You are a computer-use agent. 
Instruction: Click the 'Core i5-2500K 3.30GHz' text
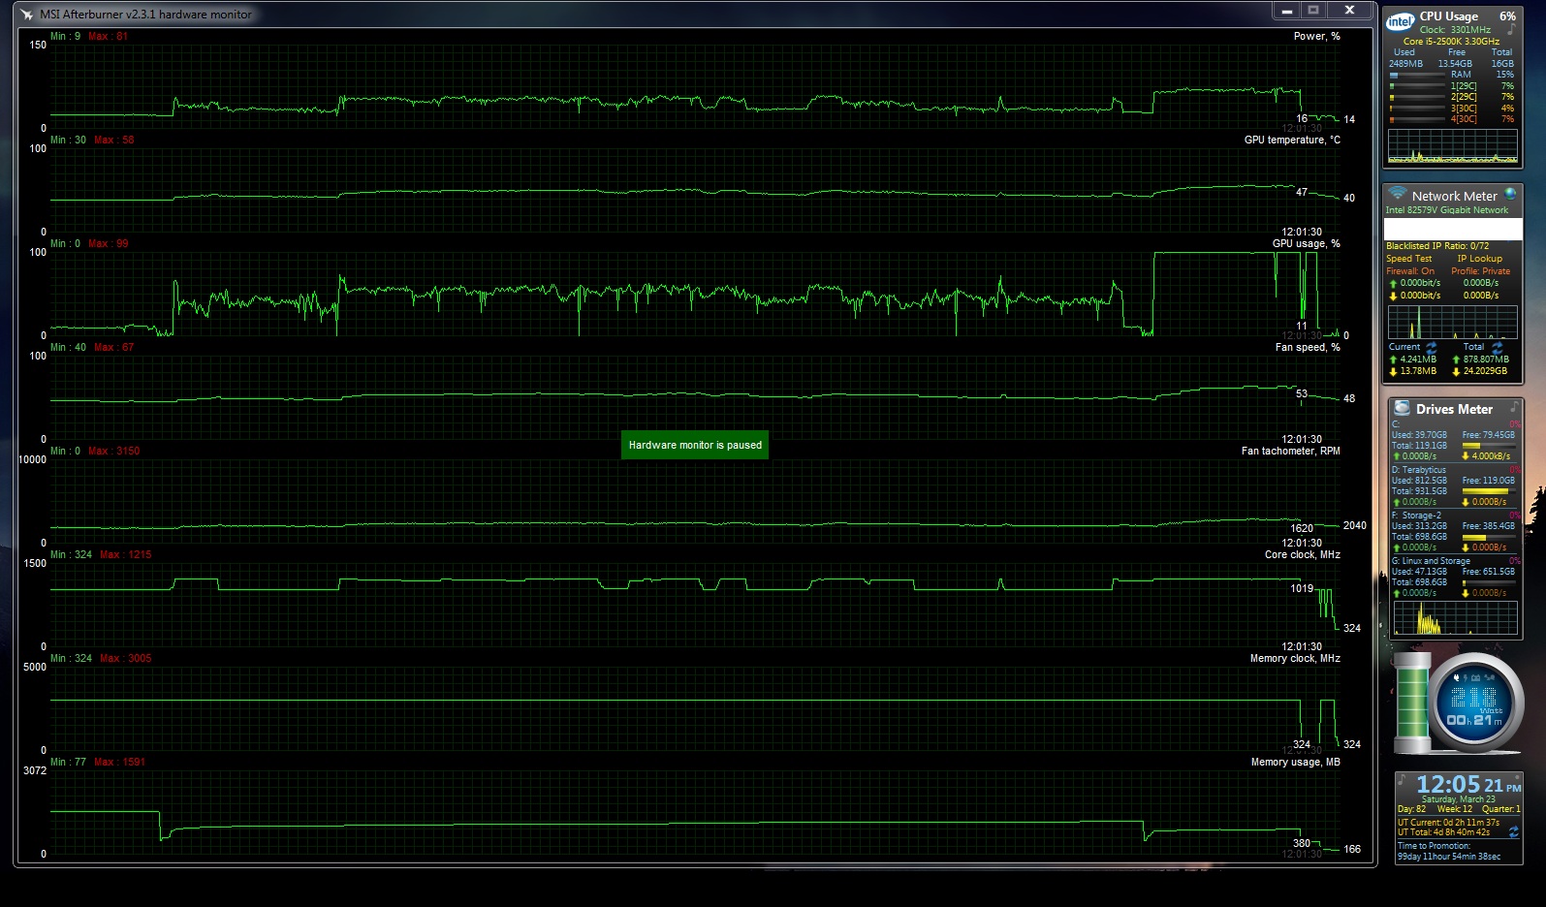click(x=1451, y=42)
